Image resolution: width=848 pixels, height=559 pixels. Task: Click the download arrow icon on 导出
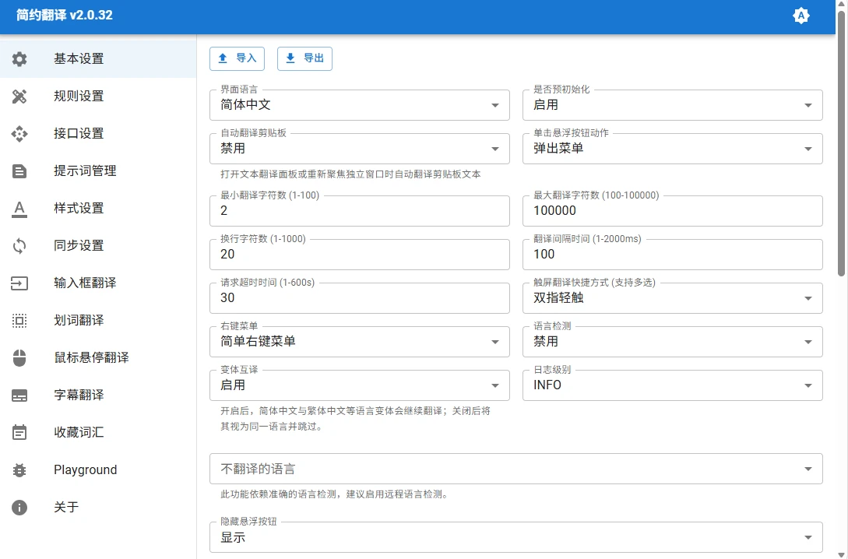click(290, 58)
